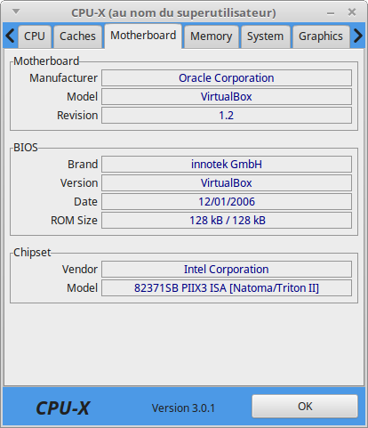Open the window menu triangle in title bar
The width and height of the screenshot is (368, 428).
[x=16, y=12]
